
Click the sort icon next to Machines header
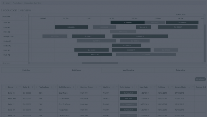(21, 17)
